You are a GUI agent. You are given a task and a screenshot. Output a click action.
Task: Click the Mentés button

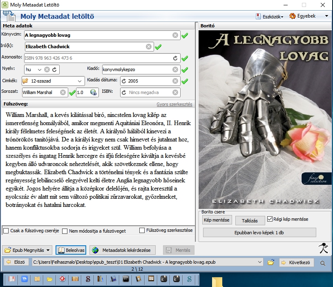(179, 250)
